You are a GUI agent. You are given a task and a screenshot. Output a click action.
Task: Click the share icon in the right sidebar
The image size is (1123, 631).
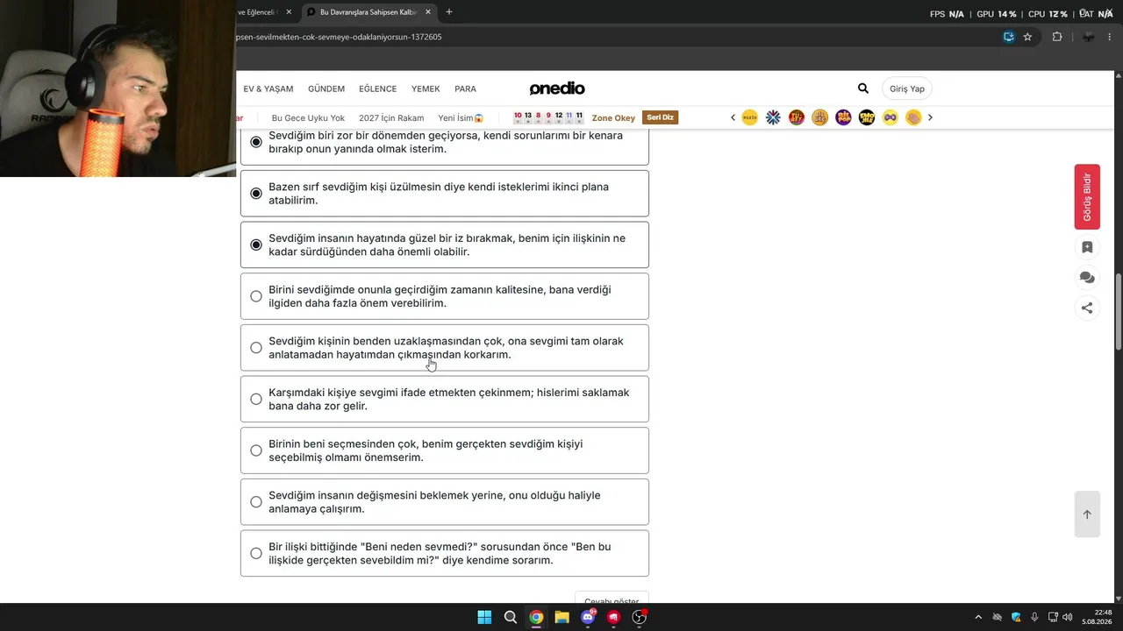(1087, 308)
